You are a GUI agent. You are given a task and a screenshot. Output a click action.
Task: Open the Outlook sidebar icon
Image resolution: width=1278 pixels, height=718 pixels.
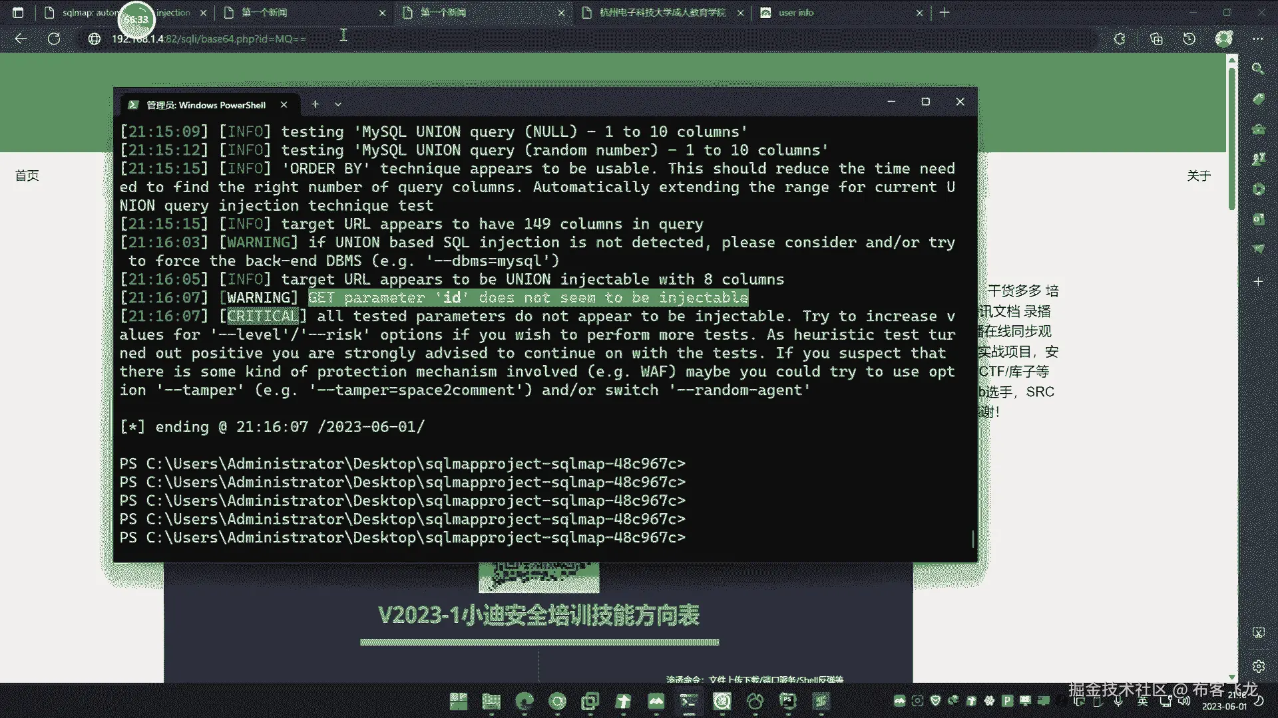coord(1257,219)
